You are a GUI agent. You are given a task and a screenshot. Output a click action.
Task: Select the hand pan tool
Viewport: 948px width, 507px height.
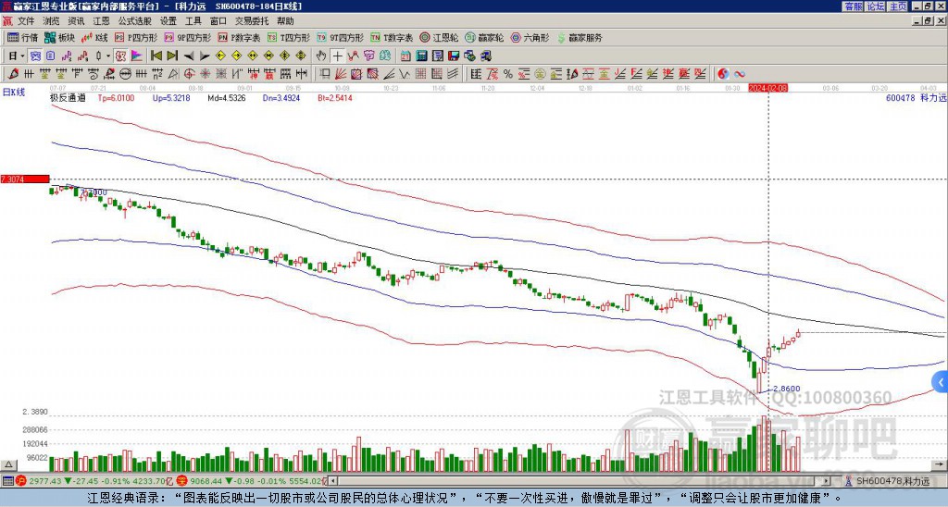tap(320, 56)
